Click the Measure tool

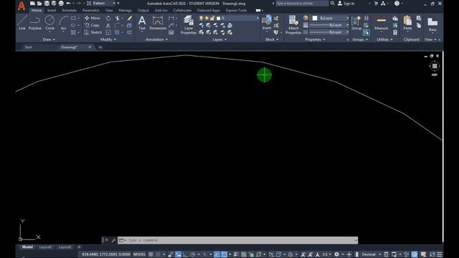coord(381,23)
